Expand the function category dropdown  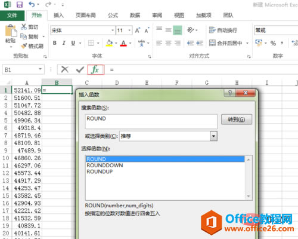pos(213,136)
